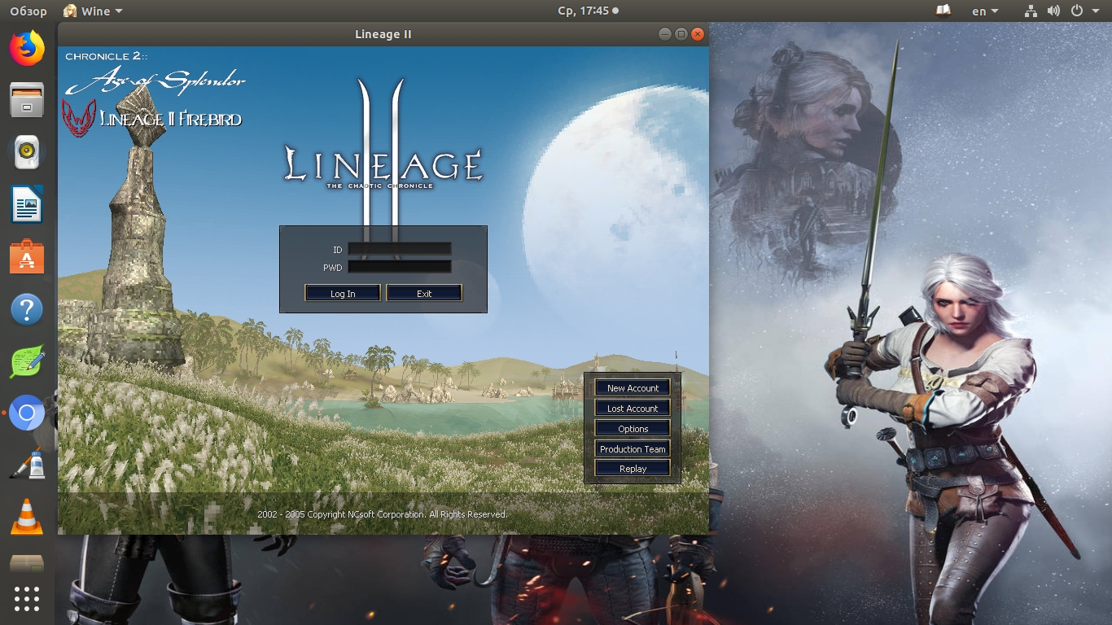Open the drive icon at dock bottom
Viewport: 1112px width, 625px height.
(x=27, y=564)
